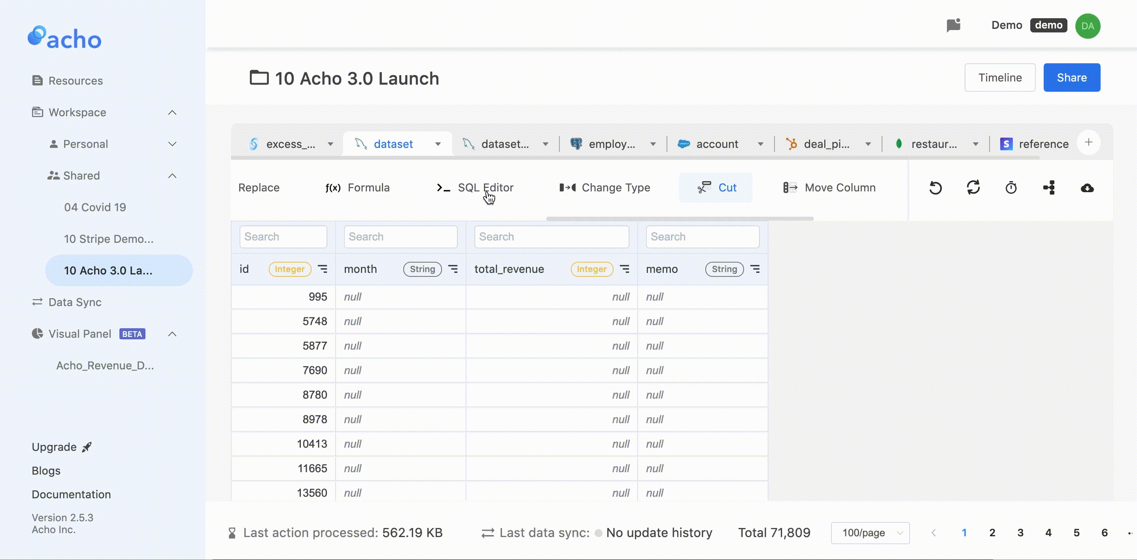
Task: Go to page 6 of results
Action: click(x=1104, y=533)
